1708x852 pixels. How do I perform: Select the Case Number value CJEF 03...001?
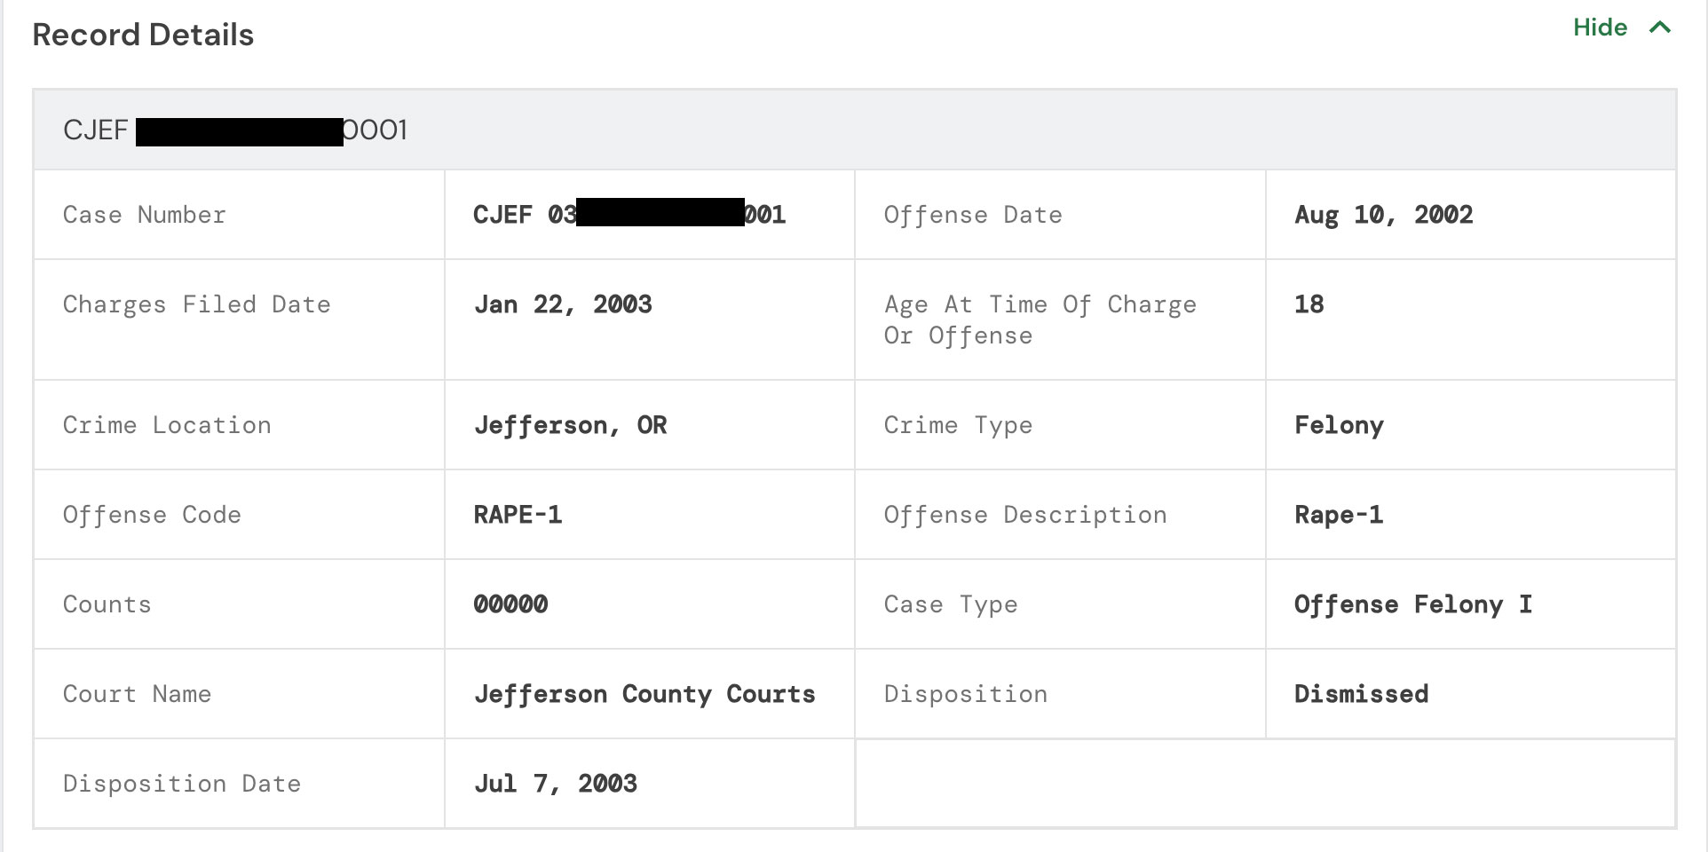point(628,214)
